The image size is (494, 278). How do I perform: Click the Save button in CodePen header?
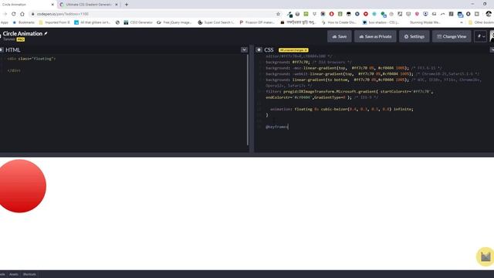click(x=340, y=36)
